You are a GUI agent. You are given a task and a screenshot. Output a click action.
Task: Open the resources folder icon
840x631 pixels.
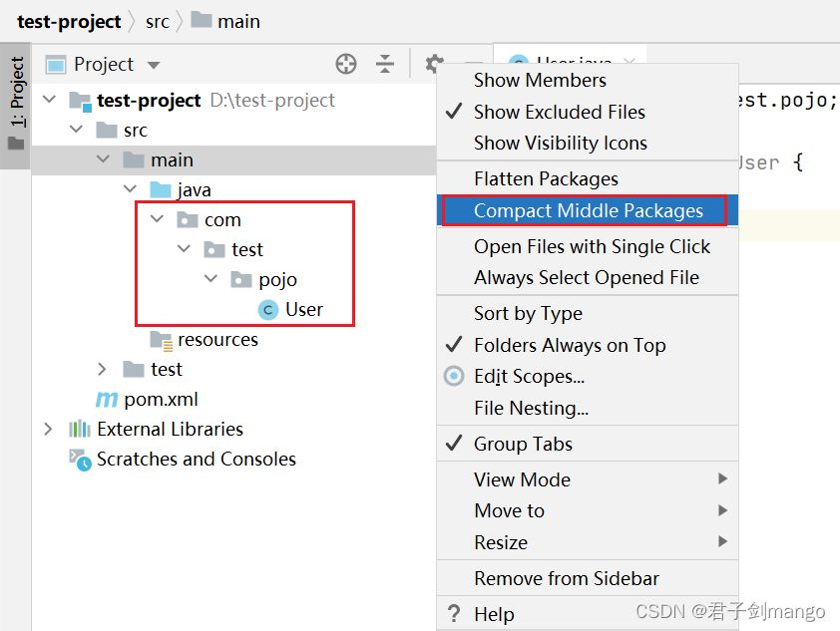[x=162, y=340]
